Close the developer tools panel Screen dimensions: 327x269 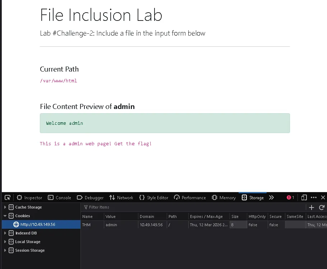[323, 197]
